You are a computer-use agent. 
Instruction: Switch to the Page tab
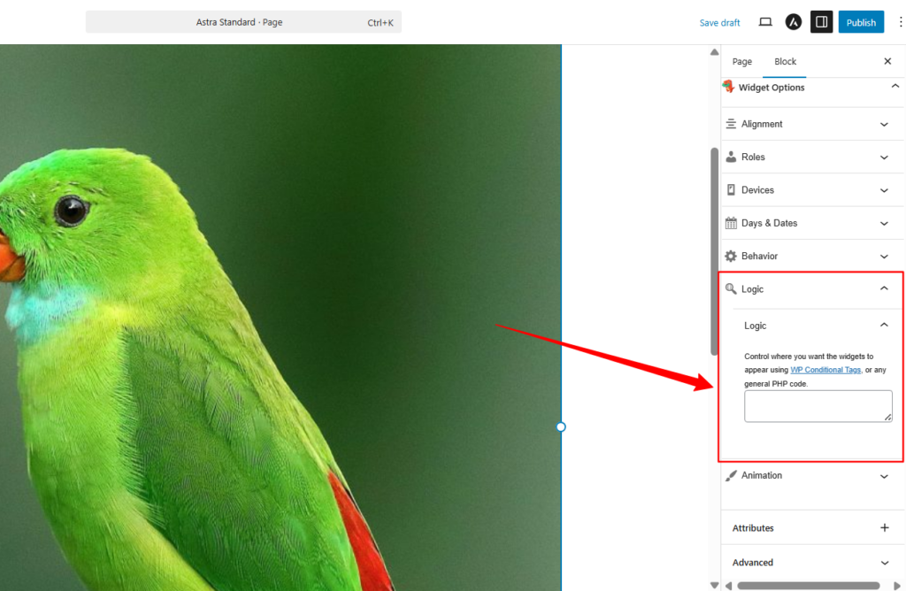[x=742, y=62]
